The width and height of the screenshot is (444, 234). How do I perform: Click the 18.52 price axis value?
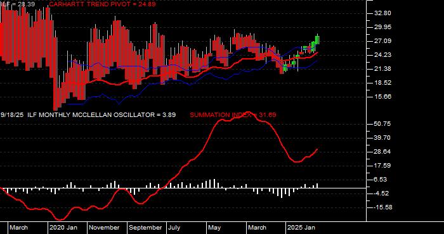382,83
